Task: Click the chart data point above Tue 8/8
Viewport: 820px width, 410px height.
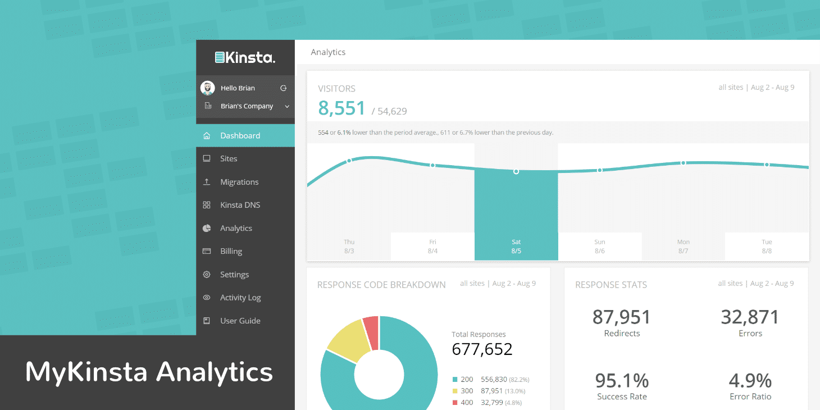Action: point(767,165)
